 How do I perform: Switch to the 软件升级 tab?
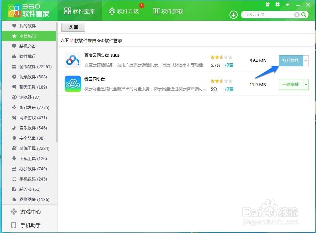124,11
